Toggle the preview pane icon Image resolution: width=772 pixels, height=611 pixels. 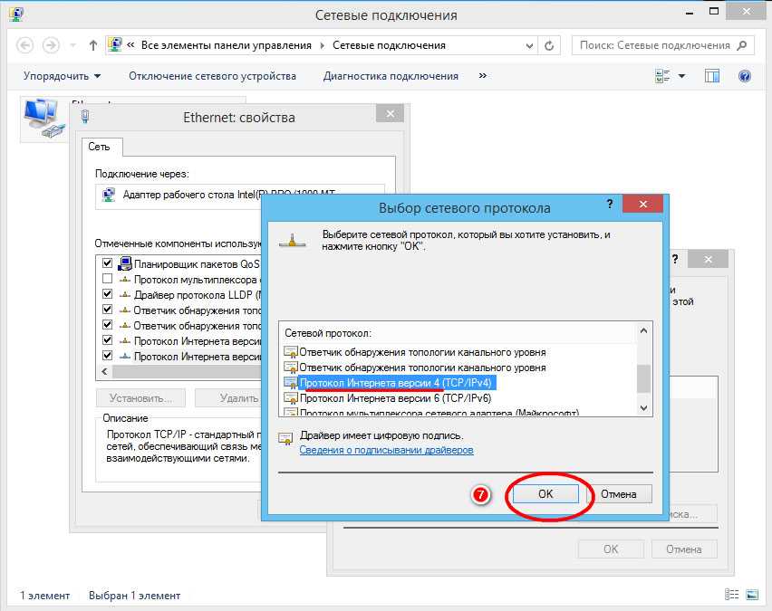click(x=712, y=76)
